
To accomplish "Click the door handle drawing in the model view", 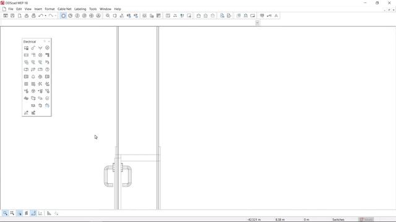I will pyautogui.click(x=118, y=175).
